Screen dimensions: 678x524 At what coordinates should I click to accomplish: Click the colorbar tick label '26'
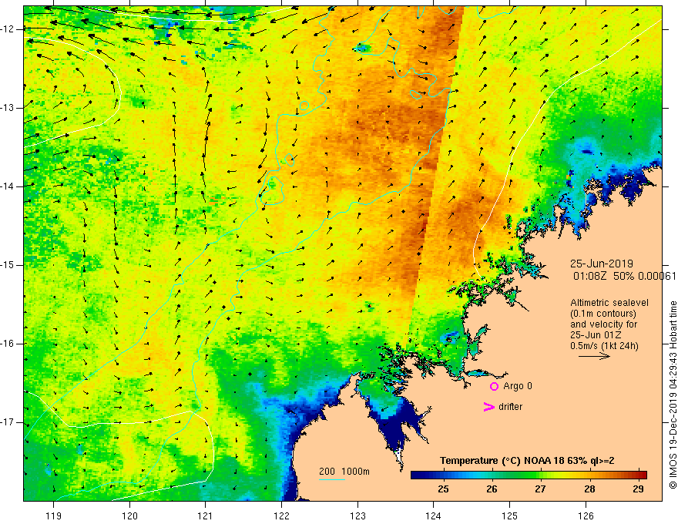492,489
